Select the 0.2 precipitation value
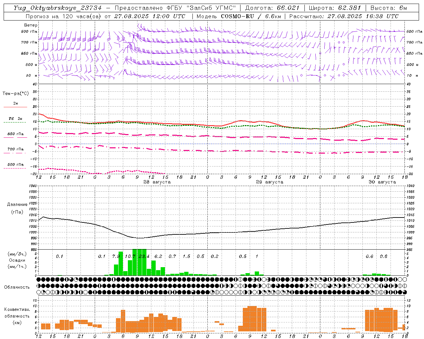The height and width of the screenshot is (339, 424). (215, 256)
